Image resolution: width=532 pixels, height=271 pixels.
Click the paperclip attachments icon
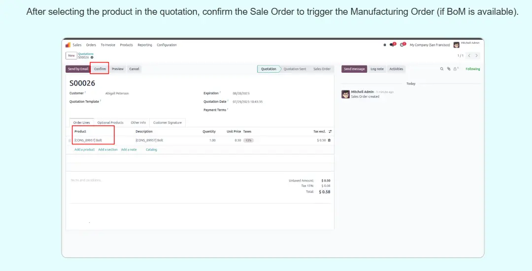coord(448,69)
